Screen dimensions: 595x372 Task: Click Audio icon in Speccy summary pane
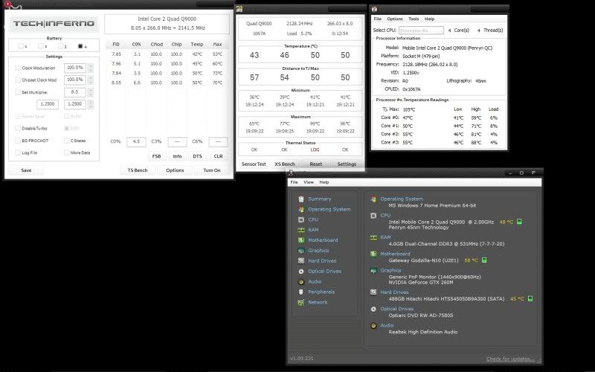click(373, 326)
